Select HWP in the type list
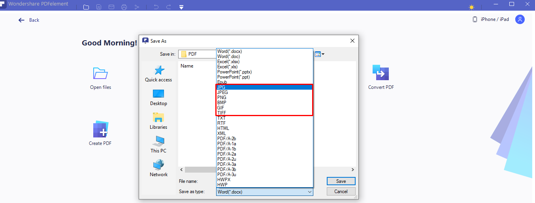This screenshot has width=535, height=203. [265, 184]
